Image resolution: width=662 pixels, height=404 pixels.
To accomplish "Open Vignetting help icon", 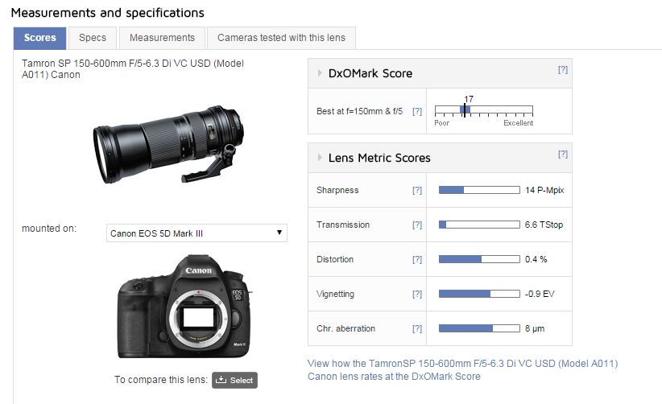I will [x=417, y=294].
